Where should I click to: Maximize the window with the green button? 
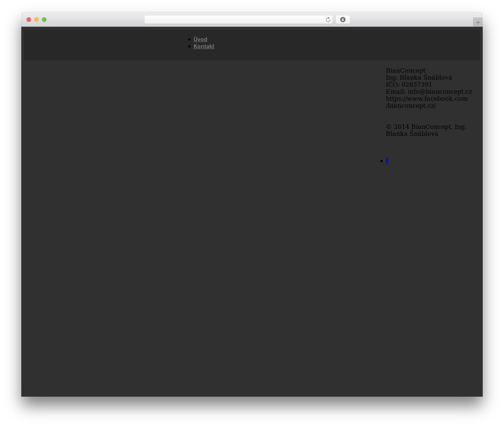click(x=44, y=20)
